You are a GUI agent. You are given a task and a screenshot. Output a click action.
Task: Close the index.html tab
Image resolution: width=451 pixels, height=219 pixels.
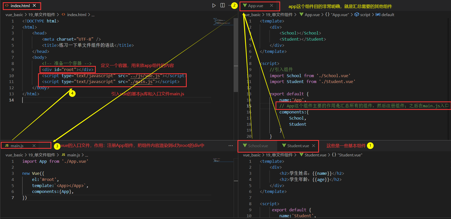[34, 5]
